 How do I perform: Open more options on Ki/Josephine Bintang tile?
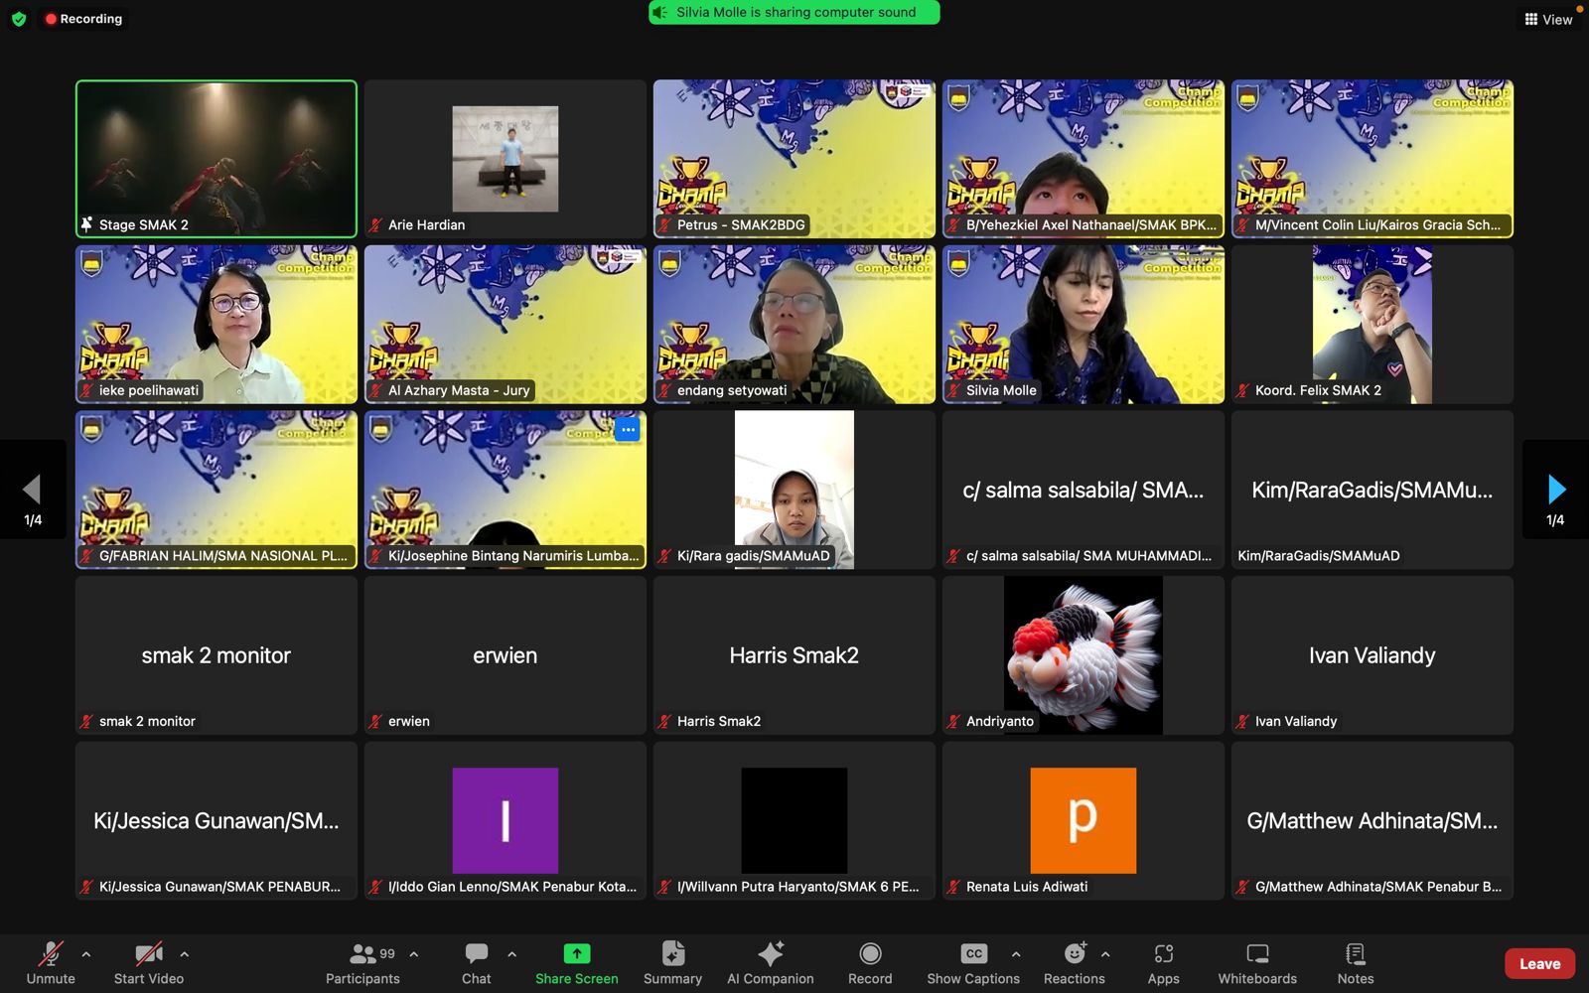click(628, 429)
